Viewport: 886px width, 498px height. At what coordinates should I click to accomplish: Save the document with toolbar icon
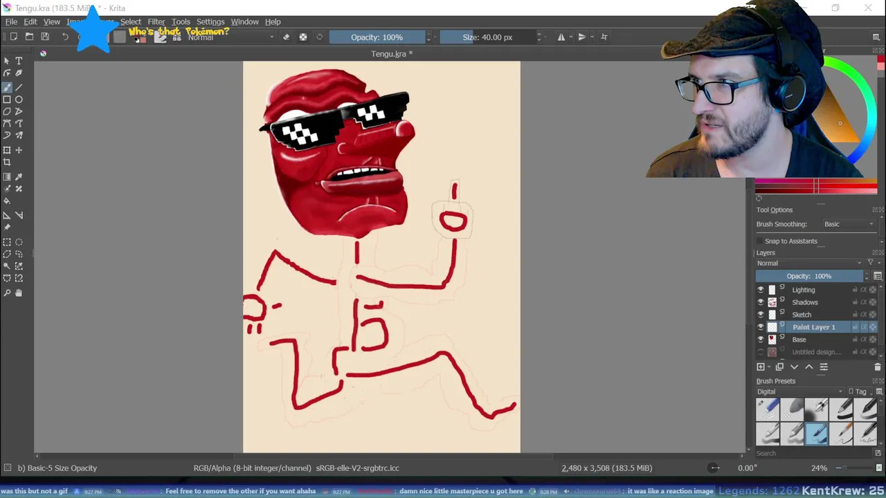(x=45, y=37)
